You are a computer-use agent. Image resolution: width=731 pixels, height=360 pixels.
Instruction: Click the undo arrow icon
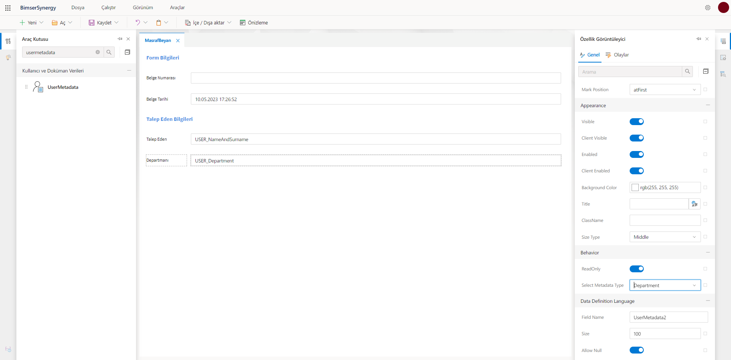[138, 22]
